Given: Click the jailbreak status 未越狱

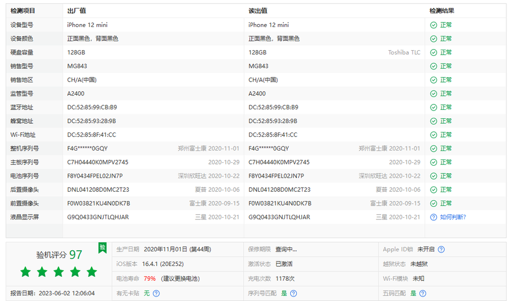Looking at the screenshot, I should [x=419, y=264].
